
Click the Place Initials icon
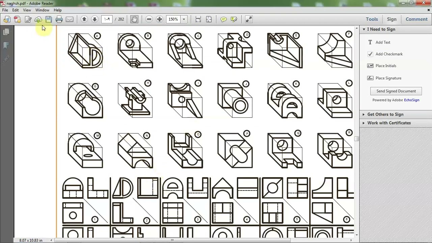point(370,66)
